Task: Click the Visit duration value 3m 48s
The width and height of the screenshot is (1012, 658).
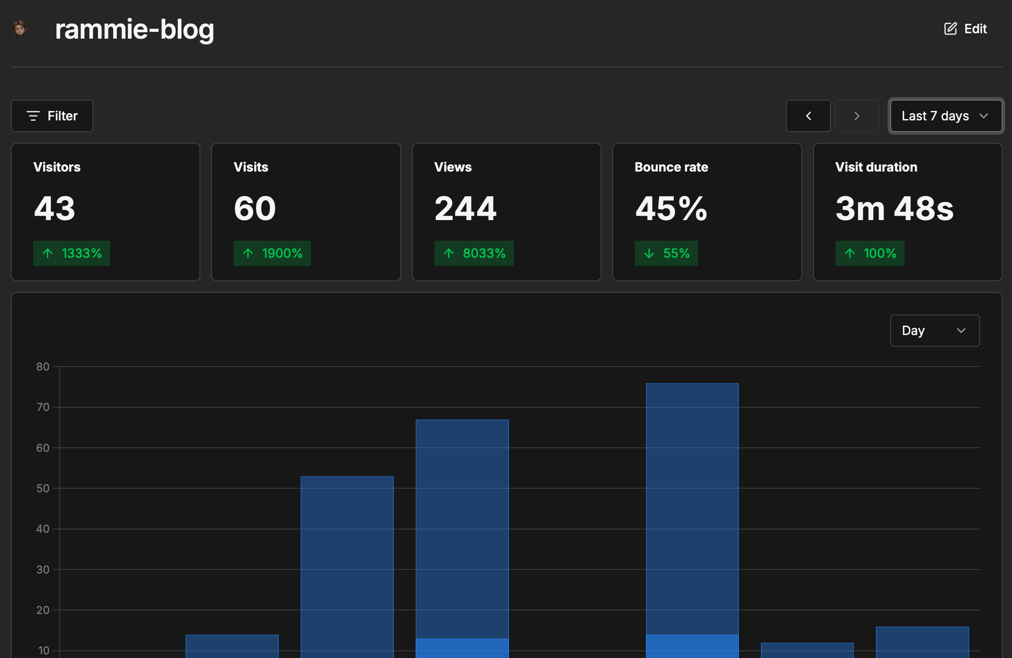Action: [894, 209]
